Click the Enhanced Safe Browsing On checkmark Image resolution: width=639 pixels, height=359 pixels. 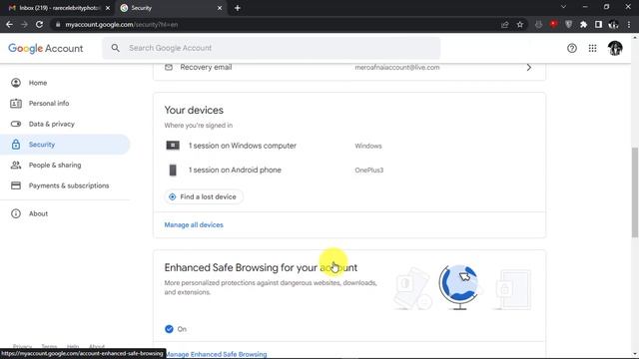(x=169, y=329)
